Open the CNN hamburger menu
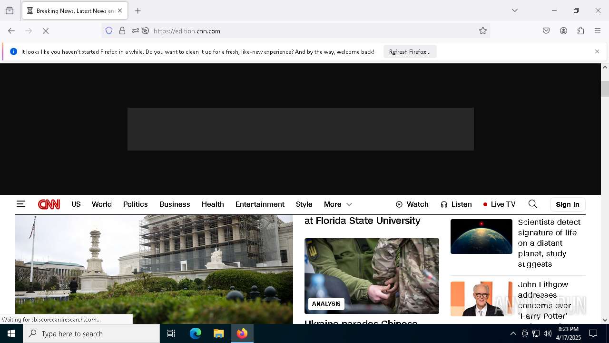The image size is (609, 343). 20,204
